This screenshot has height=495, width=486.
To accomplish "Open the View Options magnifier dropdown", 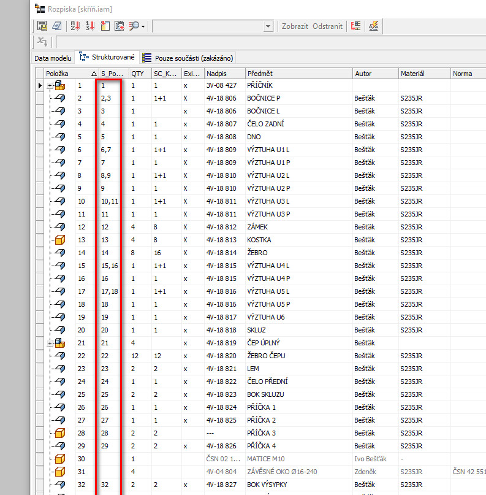I will [x=136, y=26].
